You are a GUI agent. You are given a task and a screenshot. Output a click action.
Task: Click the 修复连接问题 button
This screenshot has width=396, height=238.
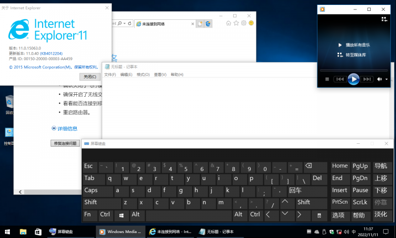tap(65, 143)
